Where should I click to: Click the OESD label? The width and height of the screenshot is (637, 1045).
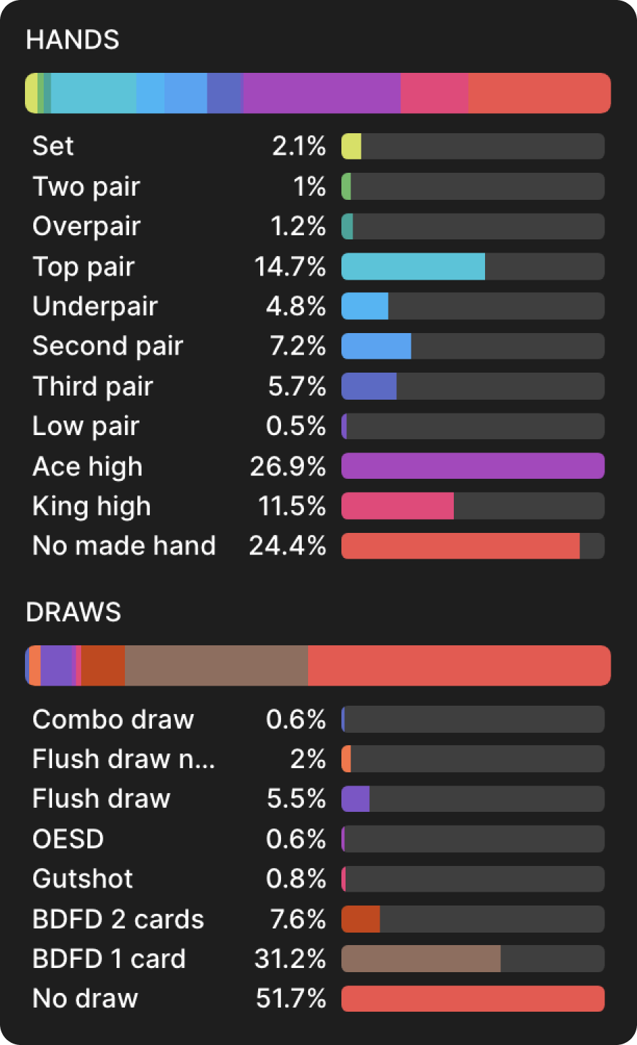68,839
